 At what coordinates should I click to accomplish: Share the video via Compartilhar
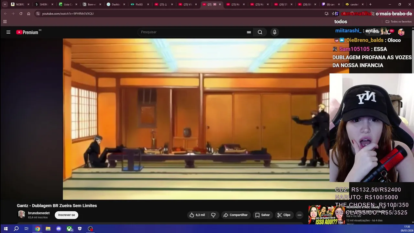235,215
